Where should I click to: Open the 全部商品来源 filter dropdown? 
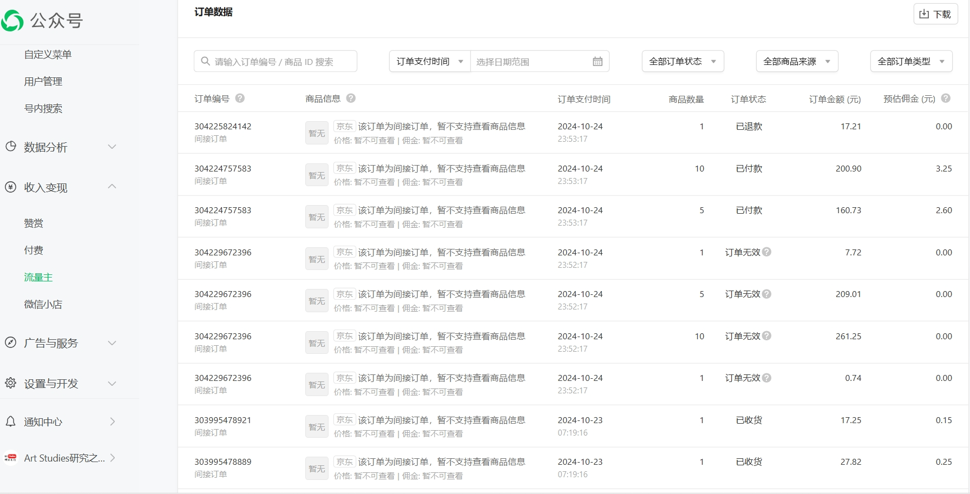(797, 61)
